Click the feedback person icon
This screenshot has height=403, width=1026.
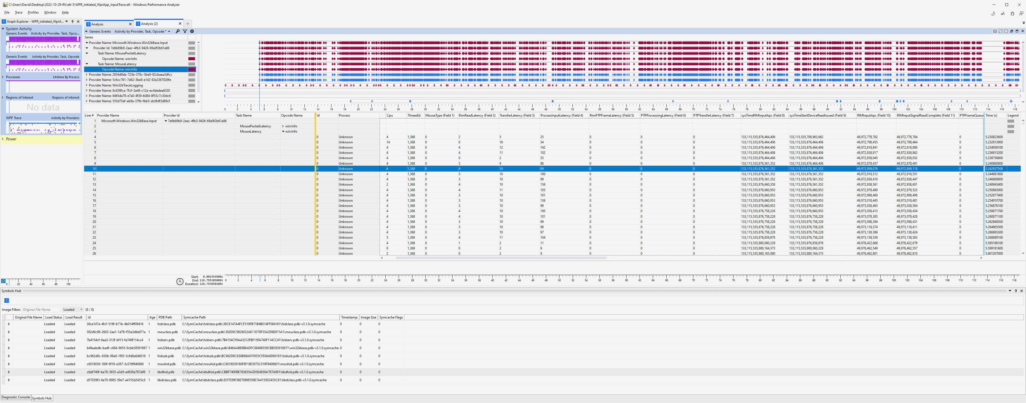point(1021,14)
